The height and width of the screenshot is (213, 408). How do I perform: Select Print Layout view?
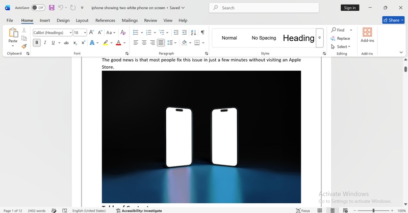pyautogui.click(x=333, y=210)
